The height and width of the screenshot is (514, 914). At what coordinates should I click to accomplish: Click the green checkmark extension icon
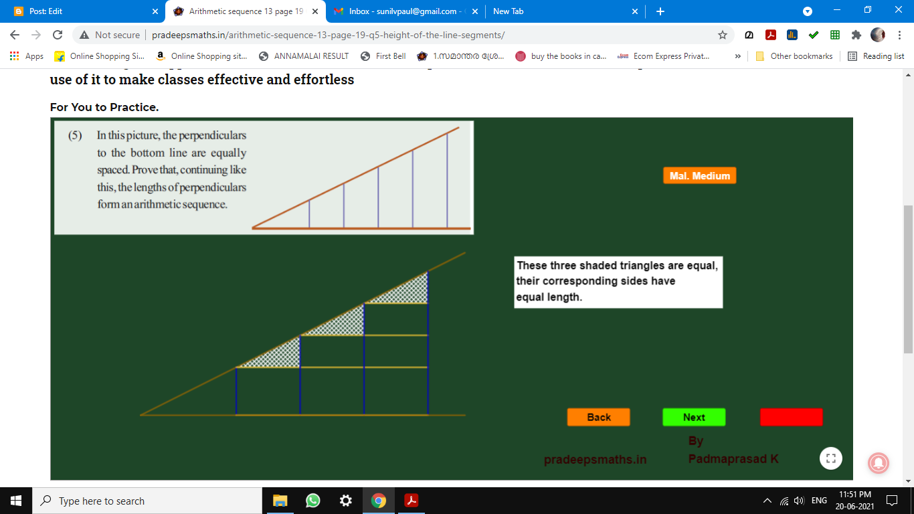[814, 35]
